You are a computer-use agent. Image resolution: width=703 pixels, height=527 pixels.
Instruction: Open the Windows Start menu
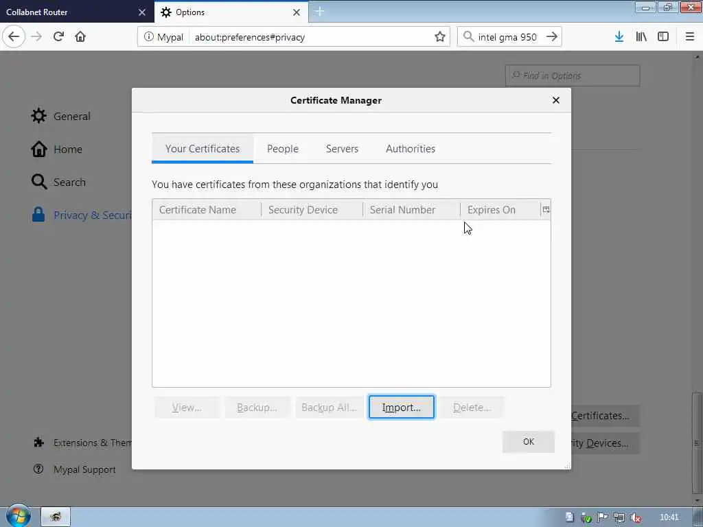(19, 516)
